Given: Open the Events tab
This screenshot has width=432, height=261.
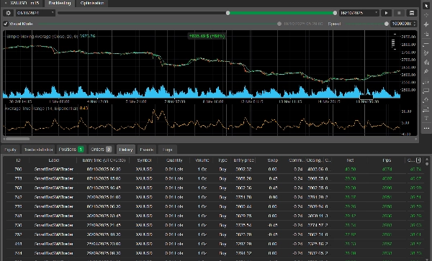Looking at the screenshot, I should (x=147, y=150).
